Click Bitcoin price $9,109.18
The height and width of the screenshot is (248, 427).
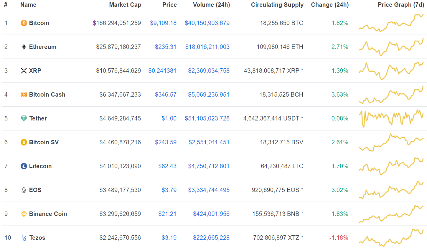click(163, 23)
